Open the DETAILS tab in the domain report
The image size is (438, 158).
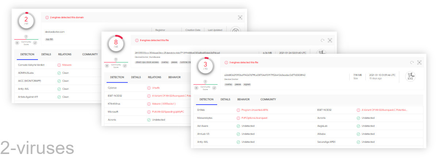coord(46,54)
